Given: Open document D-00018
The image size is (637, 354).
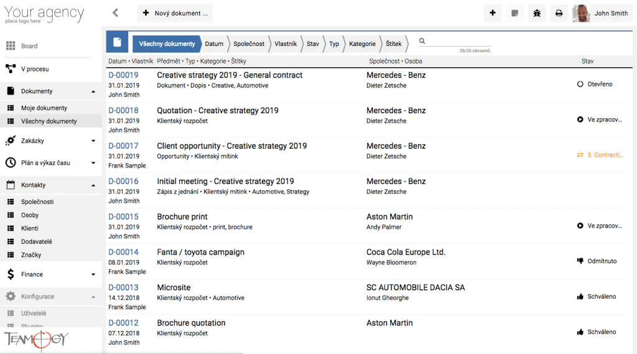Looking at the screenshot, I should 124,111.
